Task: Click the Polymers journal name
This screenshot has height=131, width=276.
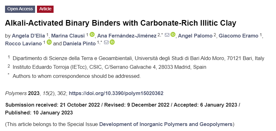Action: (x=16, y=93)
